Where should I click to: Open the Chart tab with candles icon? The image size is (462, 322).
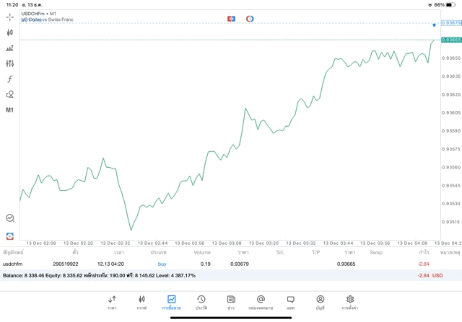pyautogui.click(x=141, y=303)
